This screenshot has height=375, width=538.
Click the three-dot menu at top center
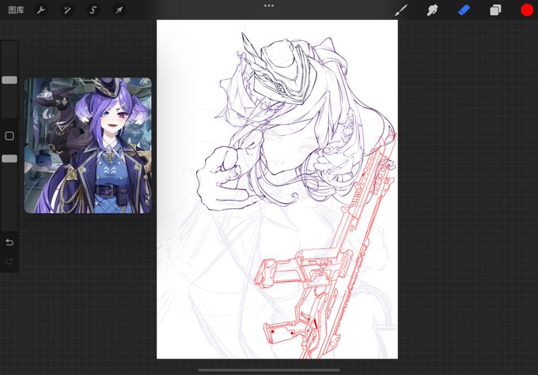pos(269,6)
